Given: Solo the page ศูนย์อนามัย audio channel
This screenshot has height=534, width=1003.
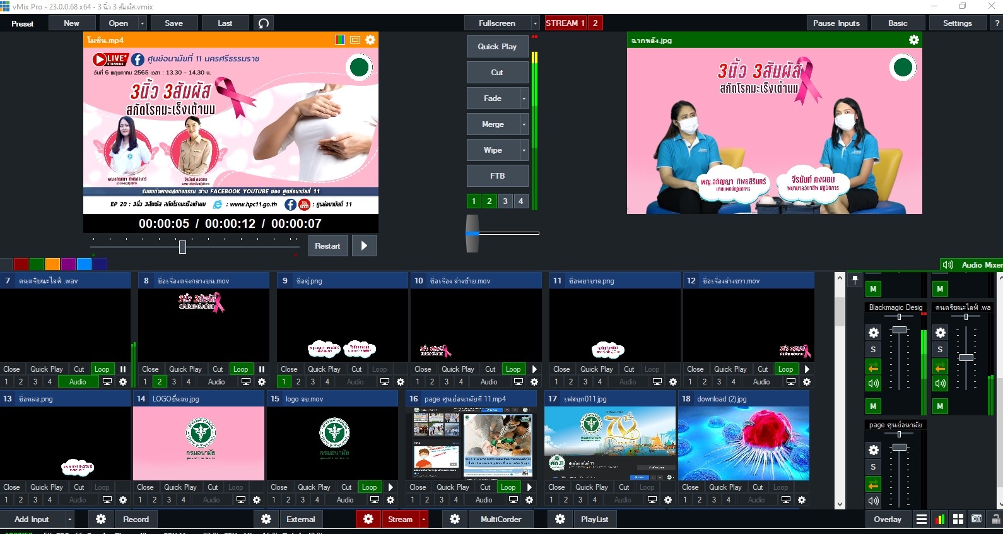Looking at the screenshot, I should [x=874, y=467].
